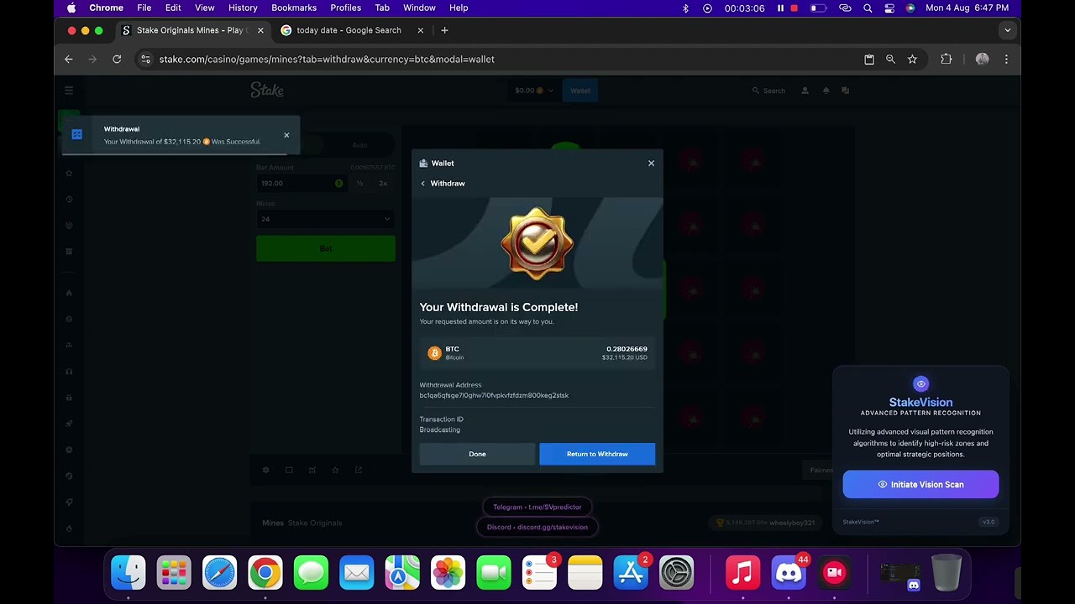Open the Telegram t.me/SVpredictor link
This screenshot has width=1075, height=604.
tap(537, 507)
